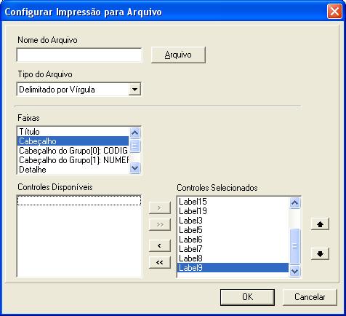Focus the Nome do Arquivo text field

click(x=79, y=55)
